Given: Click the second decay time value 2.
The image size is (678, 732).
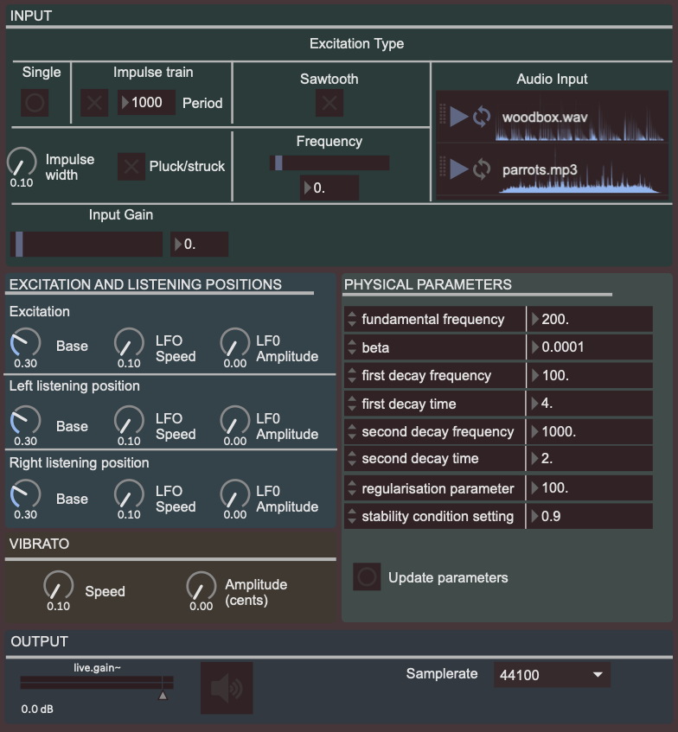Looking at the screenshot, I should pos(590,458).
